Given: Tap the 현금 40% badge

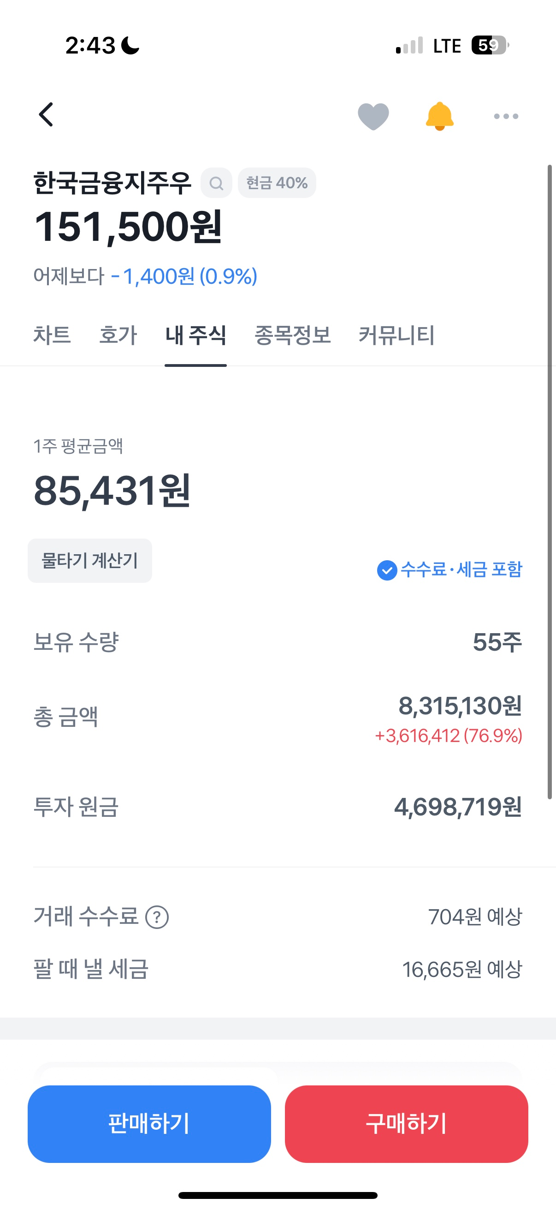Looking at the screenshot, I should pyautogui.click(x=277, y=183).
